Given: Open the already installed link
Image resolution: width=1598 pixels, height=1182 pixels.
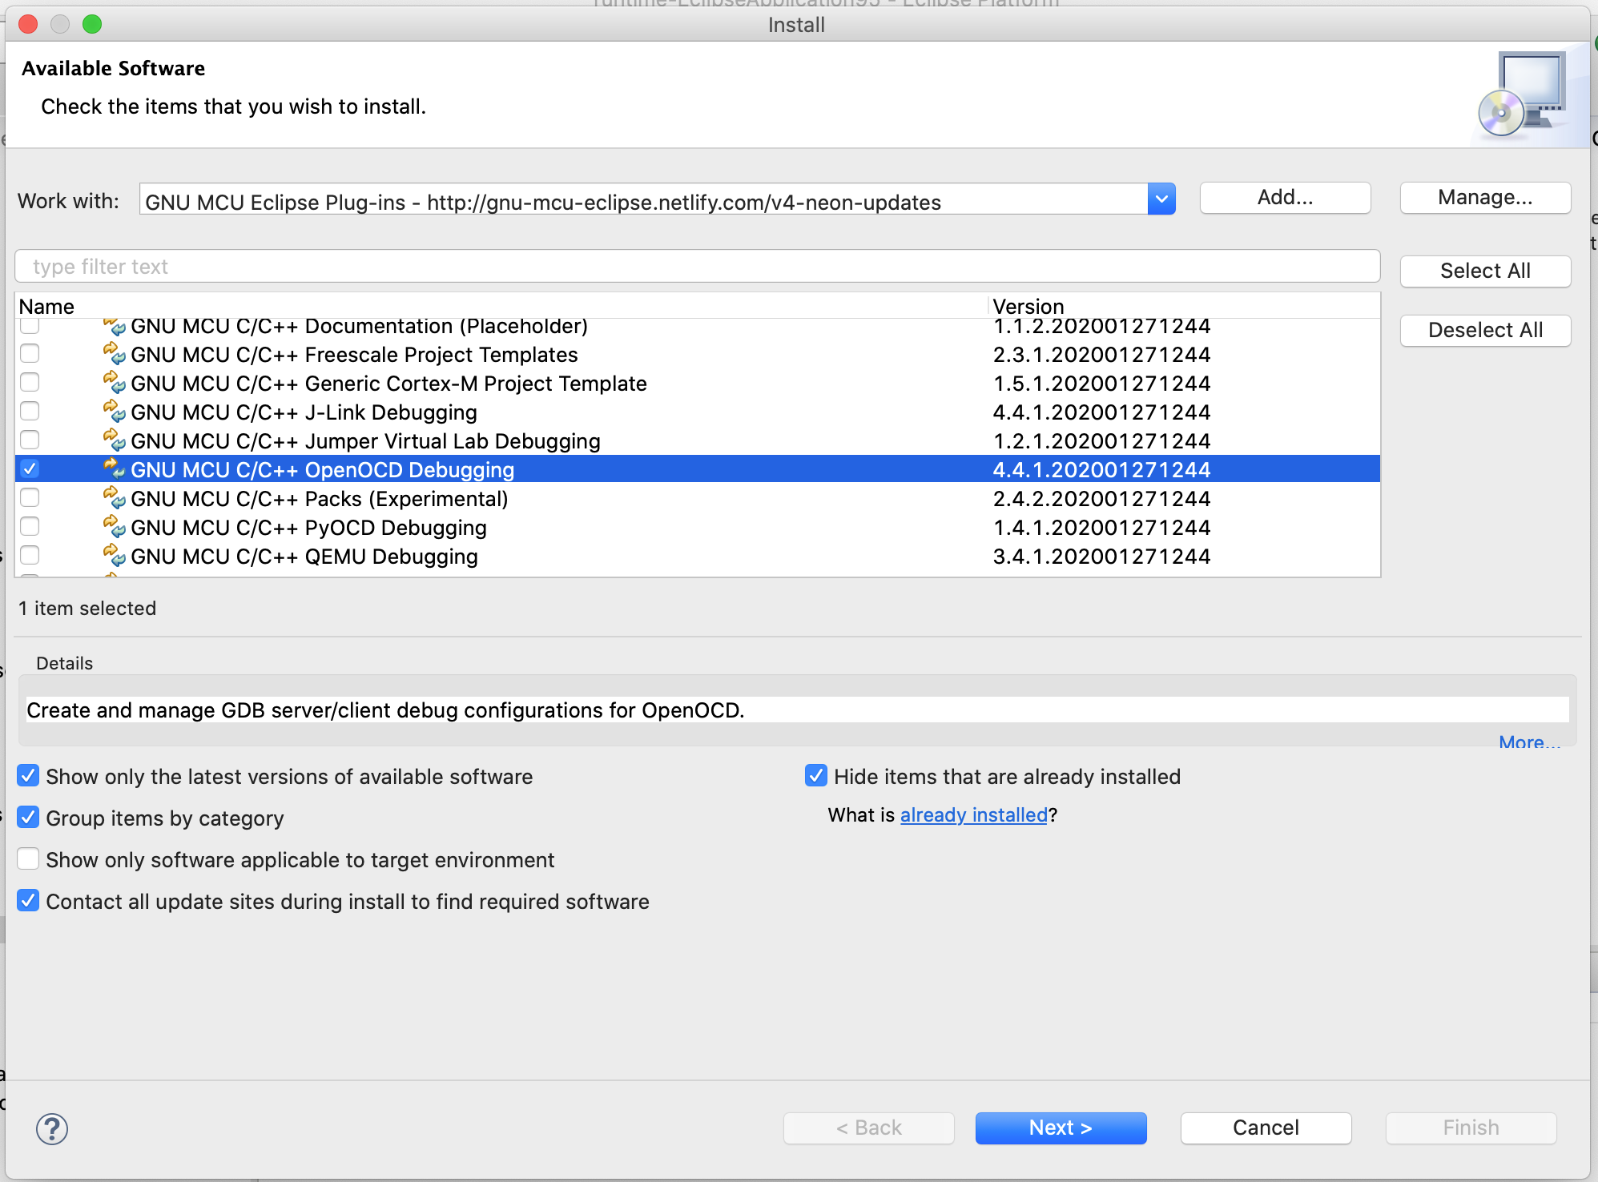Looking at the screenshot, I should (x=973, y=815).
